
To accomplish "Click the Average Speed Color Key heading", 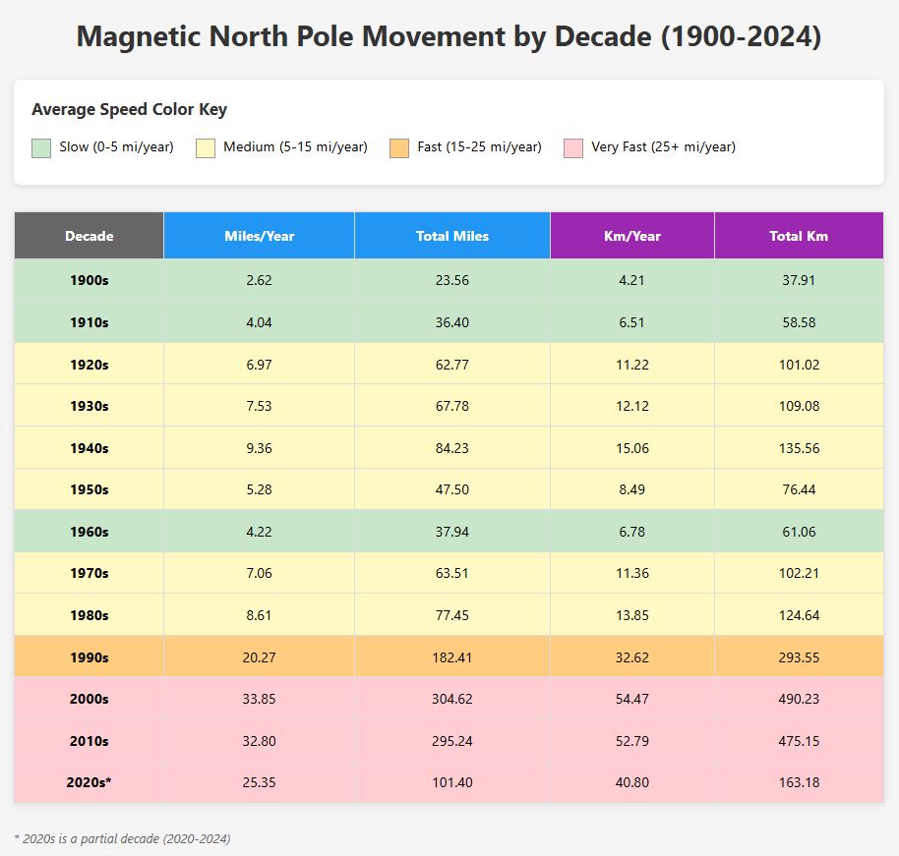I will 128,109.
